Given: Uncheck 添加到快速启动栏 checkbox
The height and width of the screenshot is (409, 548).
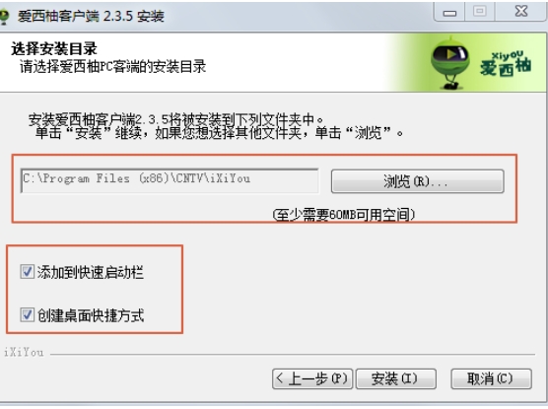Looking at the screenshot, I should coord(27,272).
